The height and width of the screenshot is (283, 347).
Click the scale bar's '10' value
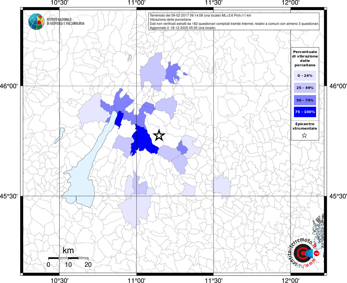[68, 264]
